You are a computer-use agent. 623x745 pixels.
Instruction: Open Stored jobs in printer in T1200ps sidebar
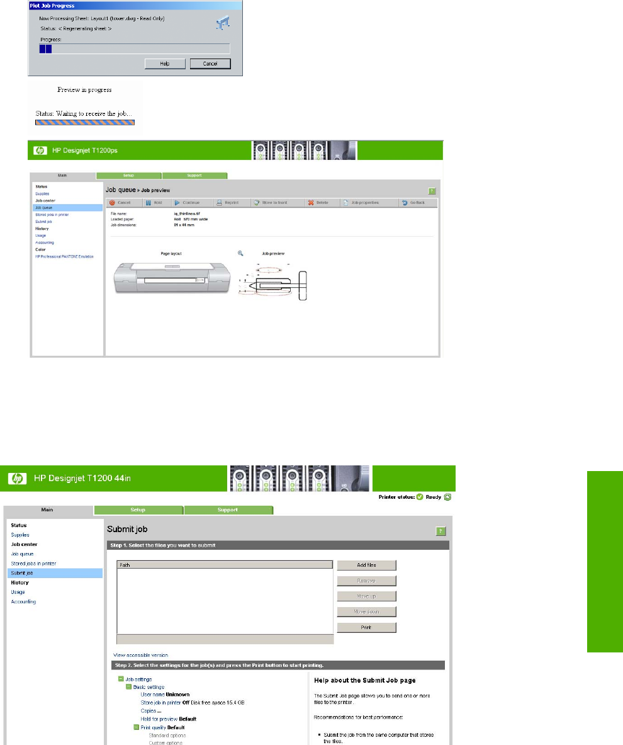pyautogui.click(x=52, y=215)
